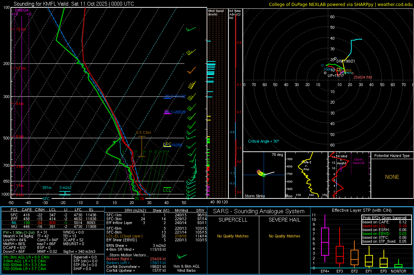Select the highlighted ML parcel row
This screenshot has height=275, width=414.
tap(53, 223)
